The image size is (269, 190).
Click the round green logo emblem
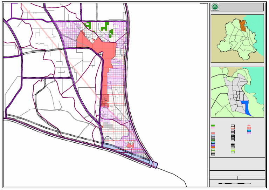tap(215, 7)
